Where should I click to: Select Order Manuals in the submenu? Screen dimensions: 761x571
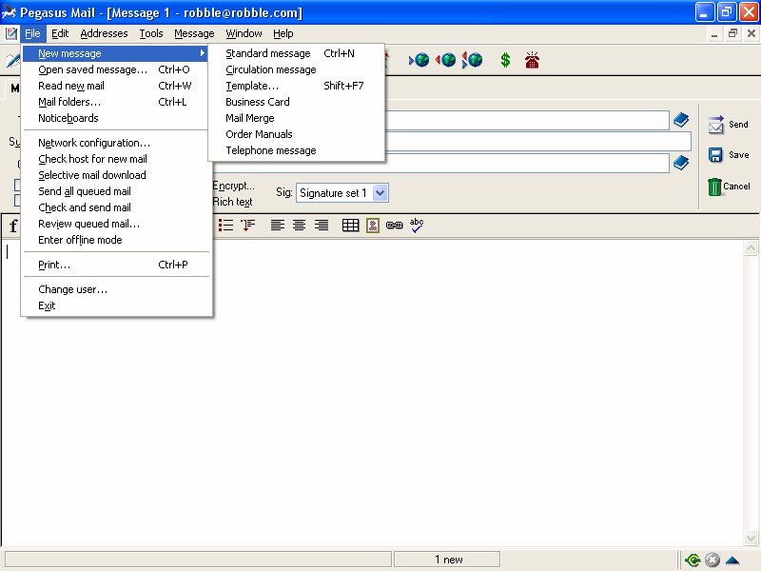(296, 134)
